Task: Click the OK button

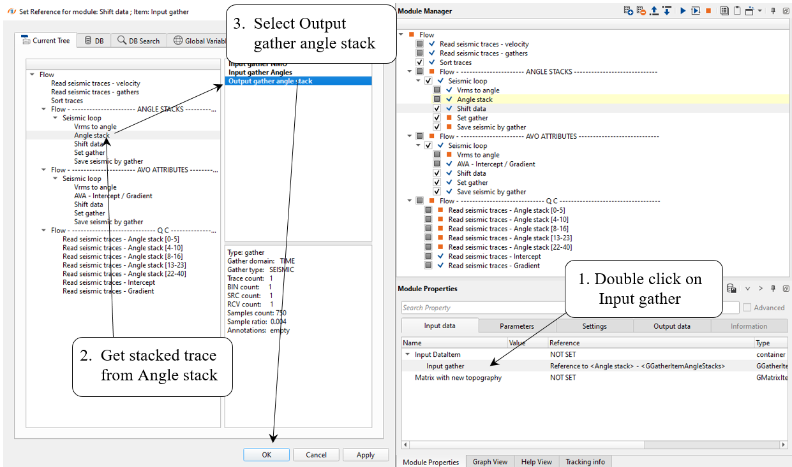Action: pos(266,455)
